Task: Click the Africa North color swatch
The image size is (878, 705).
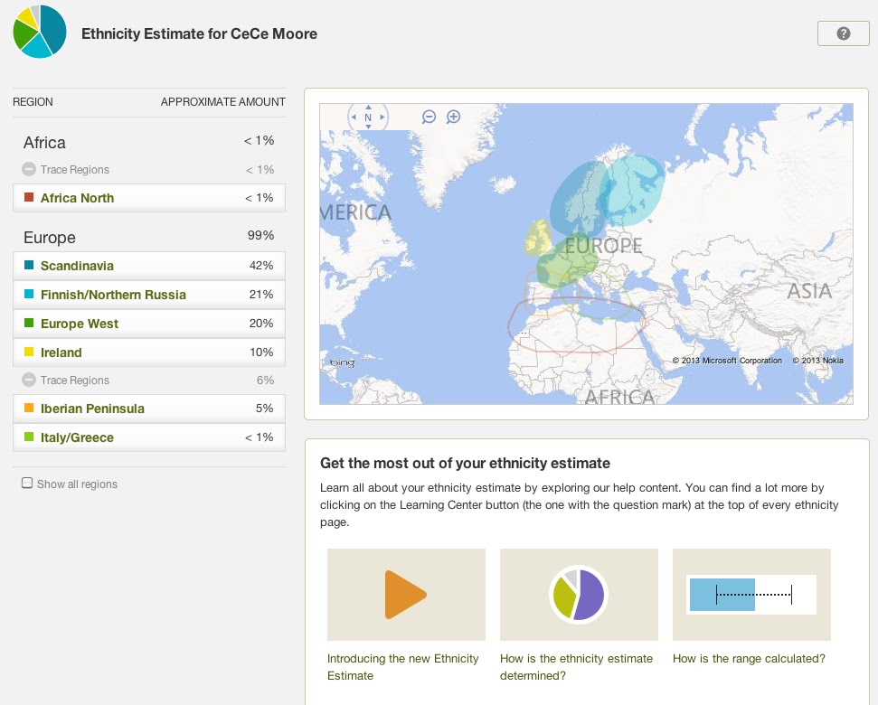Action: pos(27,197)
